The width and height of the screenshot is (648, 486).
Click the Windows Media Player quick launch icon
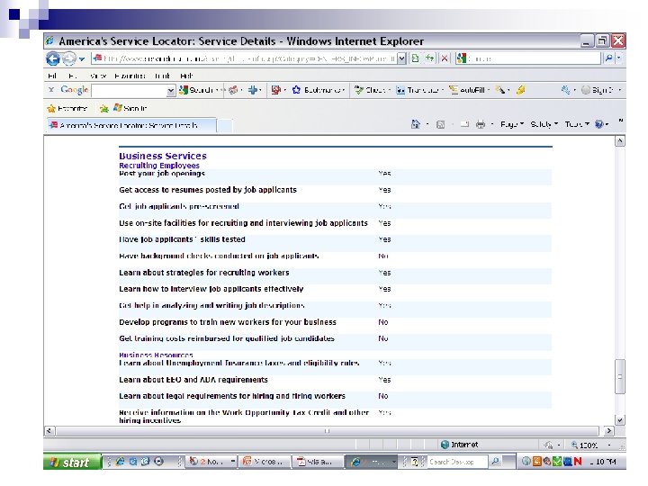tap(158, 462)
